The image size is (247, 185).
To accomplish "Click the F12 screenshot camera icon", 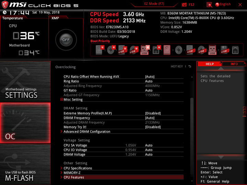I will 184,5.
